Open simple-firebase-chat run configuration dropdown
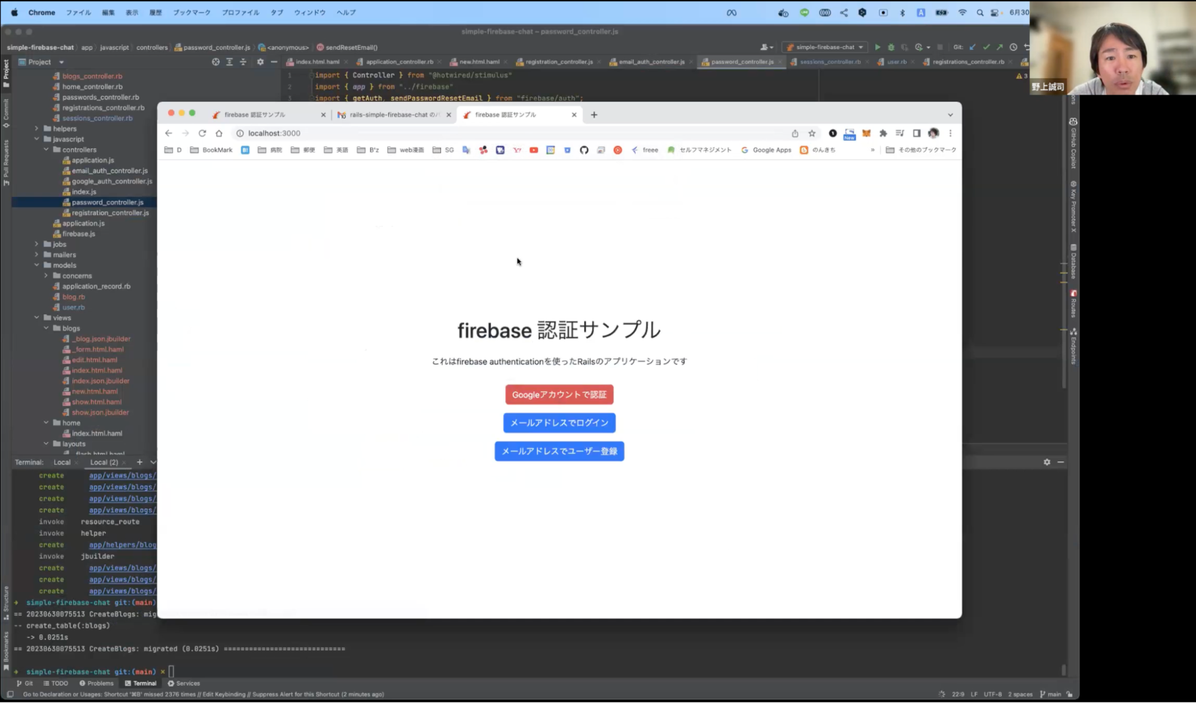Screen dimensions: 1196x703 point(826,47)
